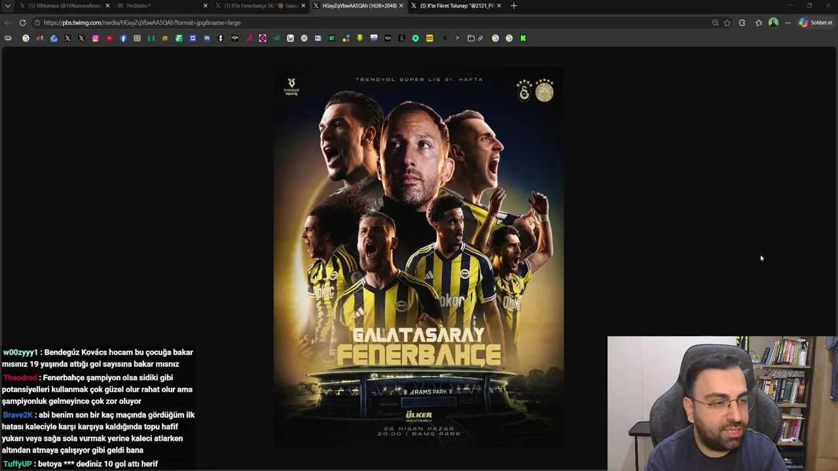The width and height of the screenshot is (838, 471).
Task: Open a new browser tab
Action: pos(513,6)
